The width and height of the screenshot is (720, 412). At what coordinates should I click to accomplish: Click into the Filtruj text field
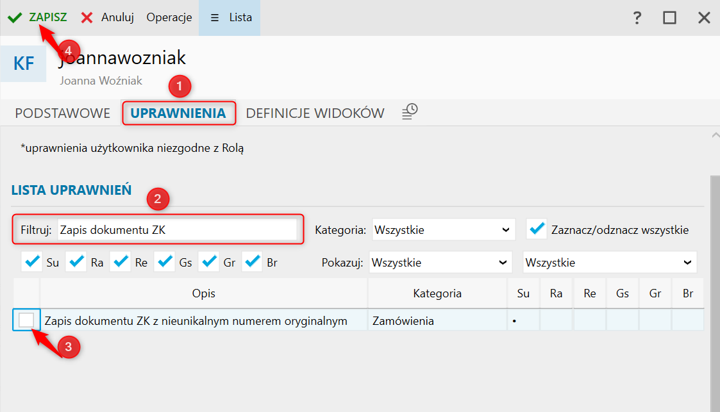[176, 229]
